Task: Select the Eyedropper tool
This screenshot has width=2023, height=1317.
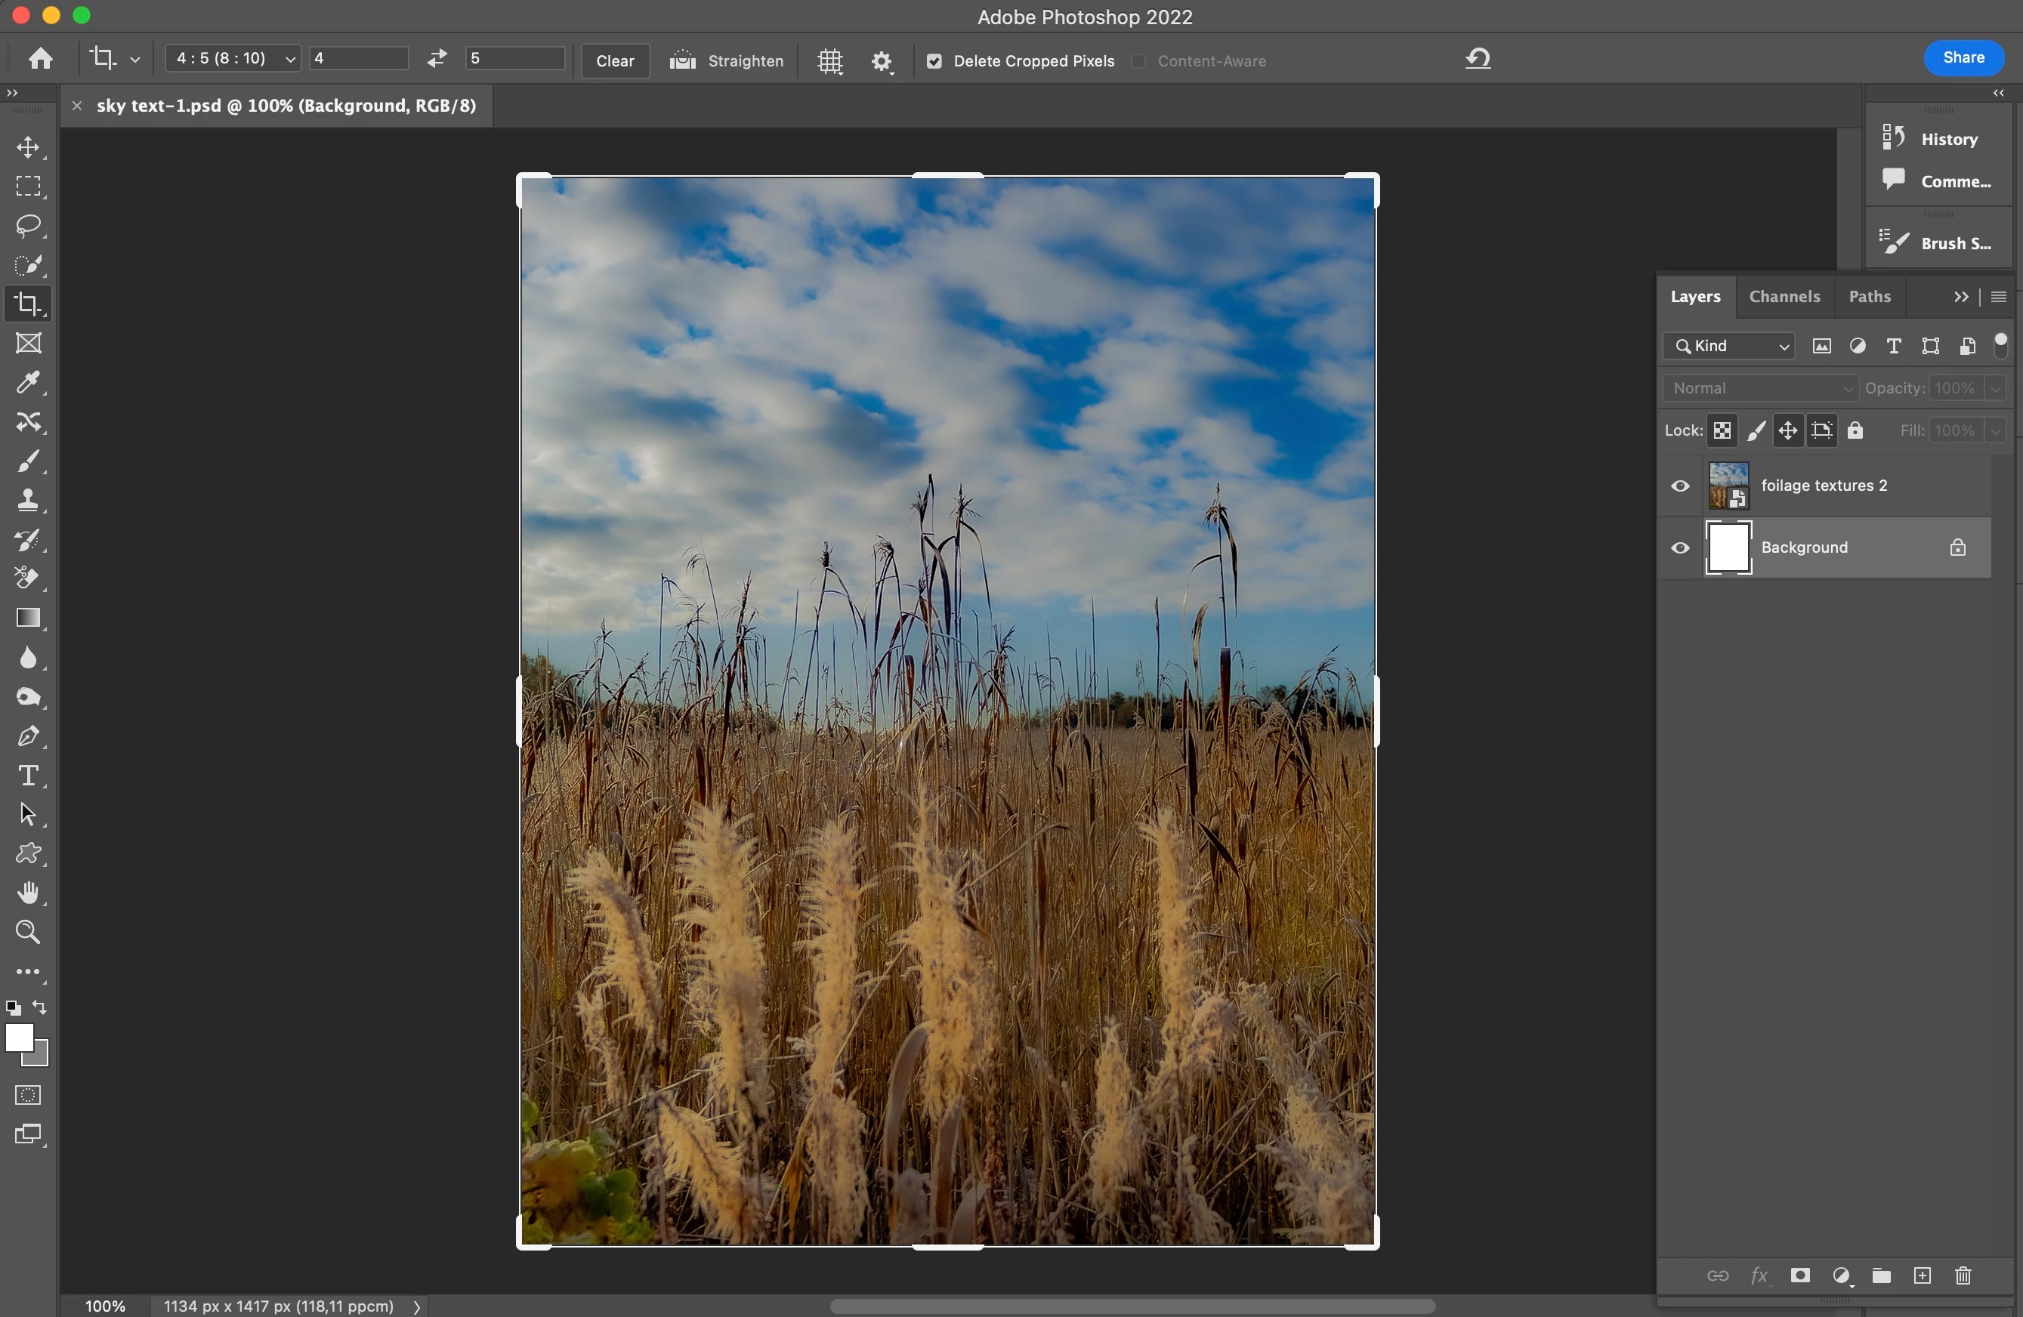Action: click(28, 383)
